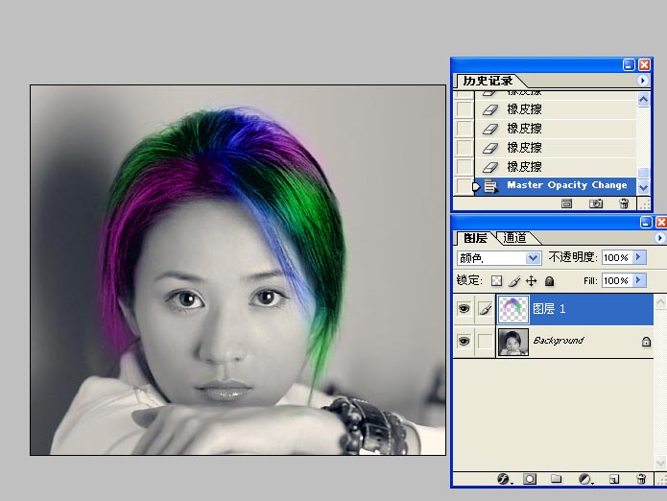Select the 图层 1 layer thumbnail
Viewport: 667px width, 501px height.
(x=513, y=309)
